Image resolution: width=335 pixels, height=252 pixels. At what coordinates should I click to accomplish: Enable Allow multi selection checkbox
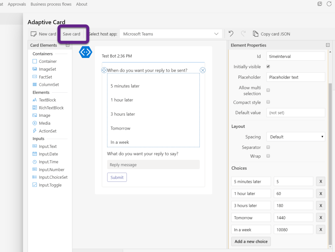coord(268,90)
